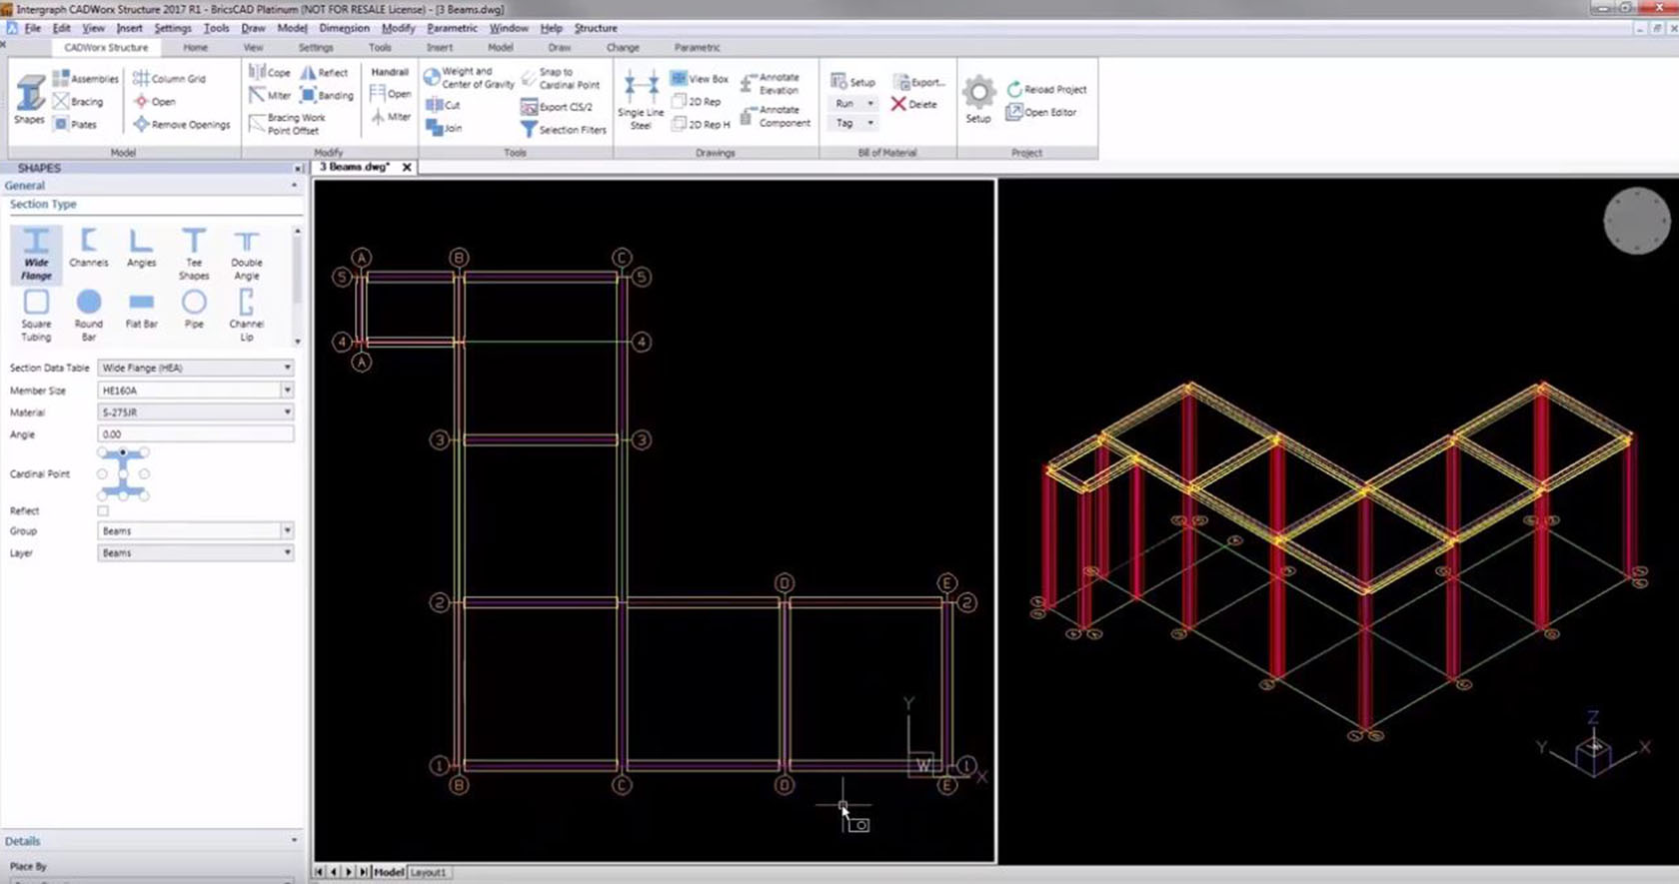Select the Angles section type
Viewport: 1679px width, 884px height.
[141, 249]
